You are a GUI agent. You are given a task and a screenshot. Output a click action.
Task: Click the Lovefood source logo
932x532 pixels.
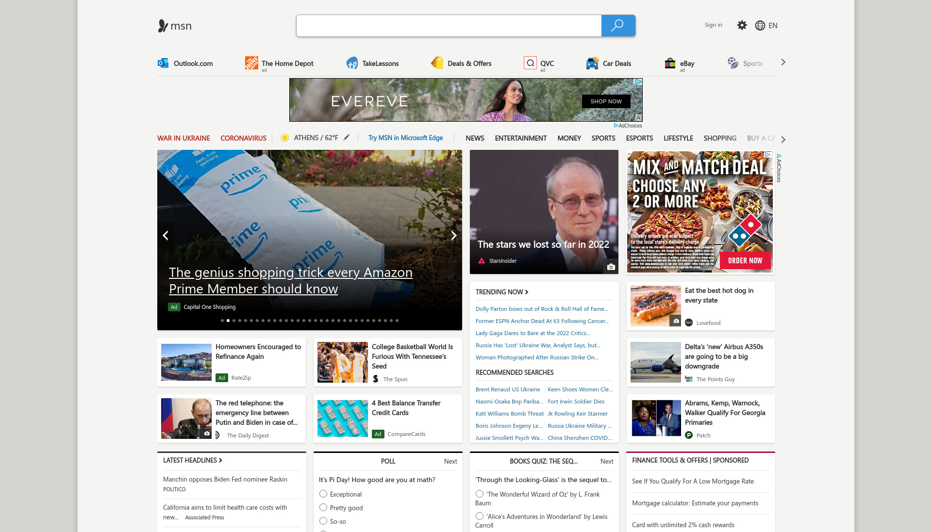[x=689, y=322]
